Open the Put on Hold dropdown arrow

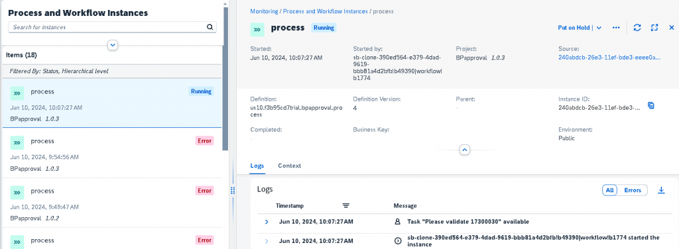tap(599, 28)
